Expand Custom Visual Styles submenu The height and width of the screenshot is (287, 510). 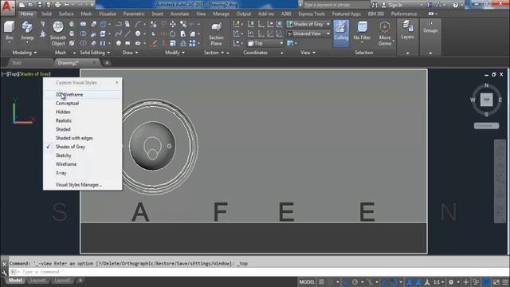coord(83,83)
